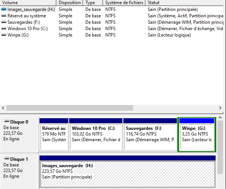Click the Disque 1 disk icon
226x189 pixels.
[7, 159]
